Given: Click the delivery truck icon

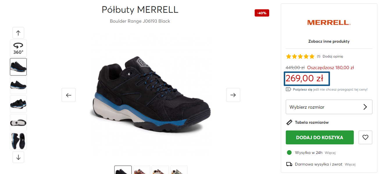Looking at the screenshot, I should tap(289, 164).
